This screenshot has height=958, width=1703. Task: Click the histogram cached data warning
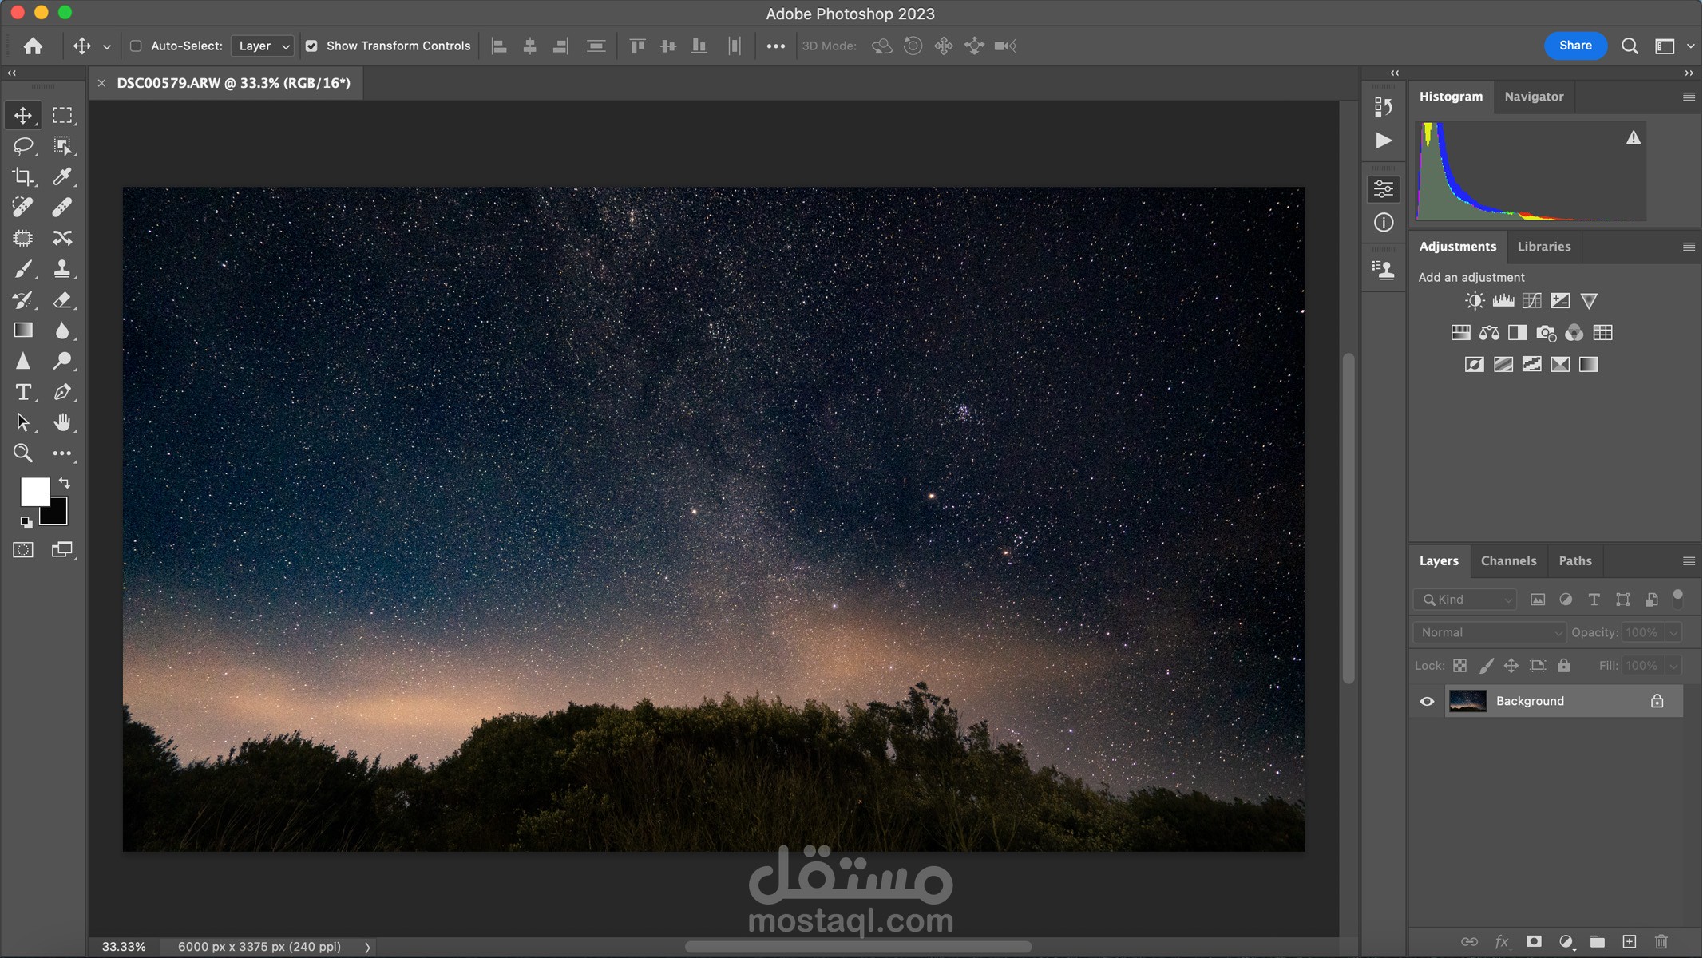pos(1634,138)
